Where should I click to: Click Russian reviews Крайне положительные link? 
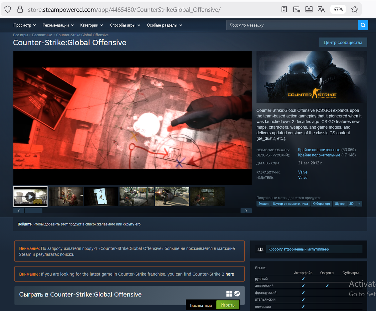(x=319, y=155)
